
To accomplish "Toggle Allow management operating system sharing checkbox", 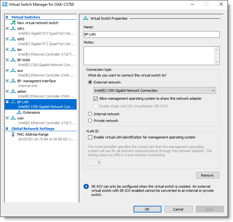I will tap(95, 98).
